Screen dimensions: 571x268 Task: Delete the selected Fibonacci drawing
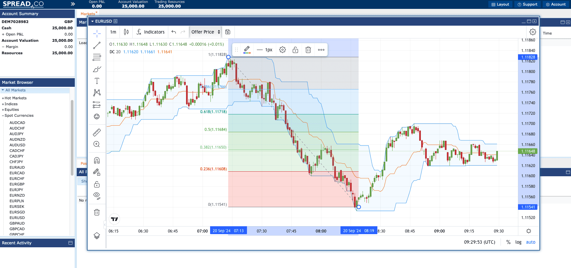pos(308,50)
